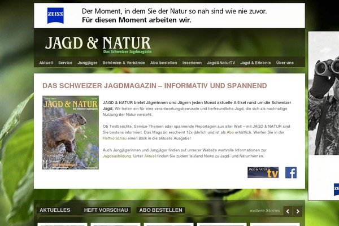Follow the Heftvorschau text link

(115, 138)
